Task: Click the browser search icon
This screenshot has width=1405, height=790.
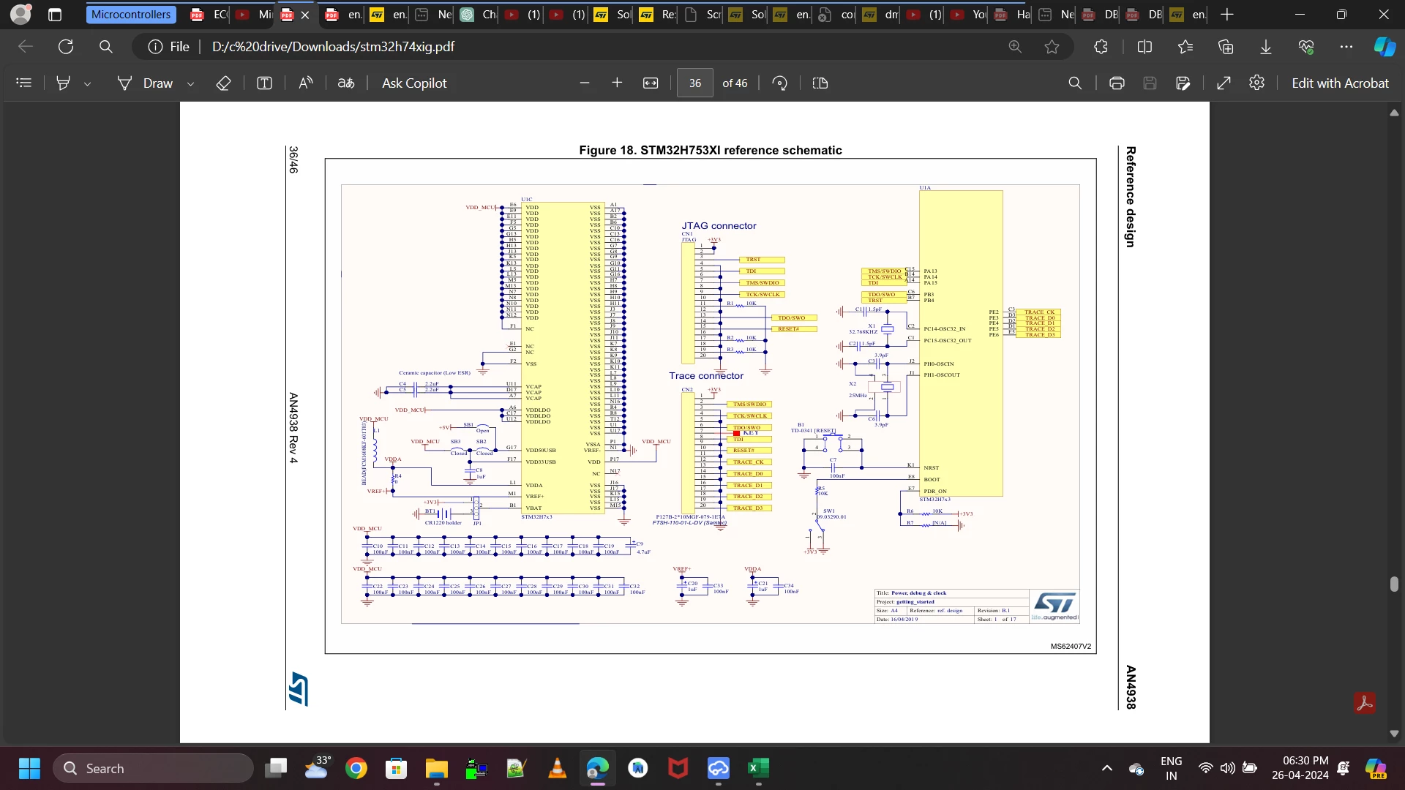Action: tap(106, 47)
